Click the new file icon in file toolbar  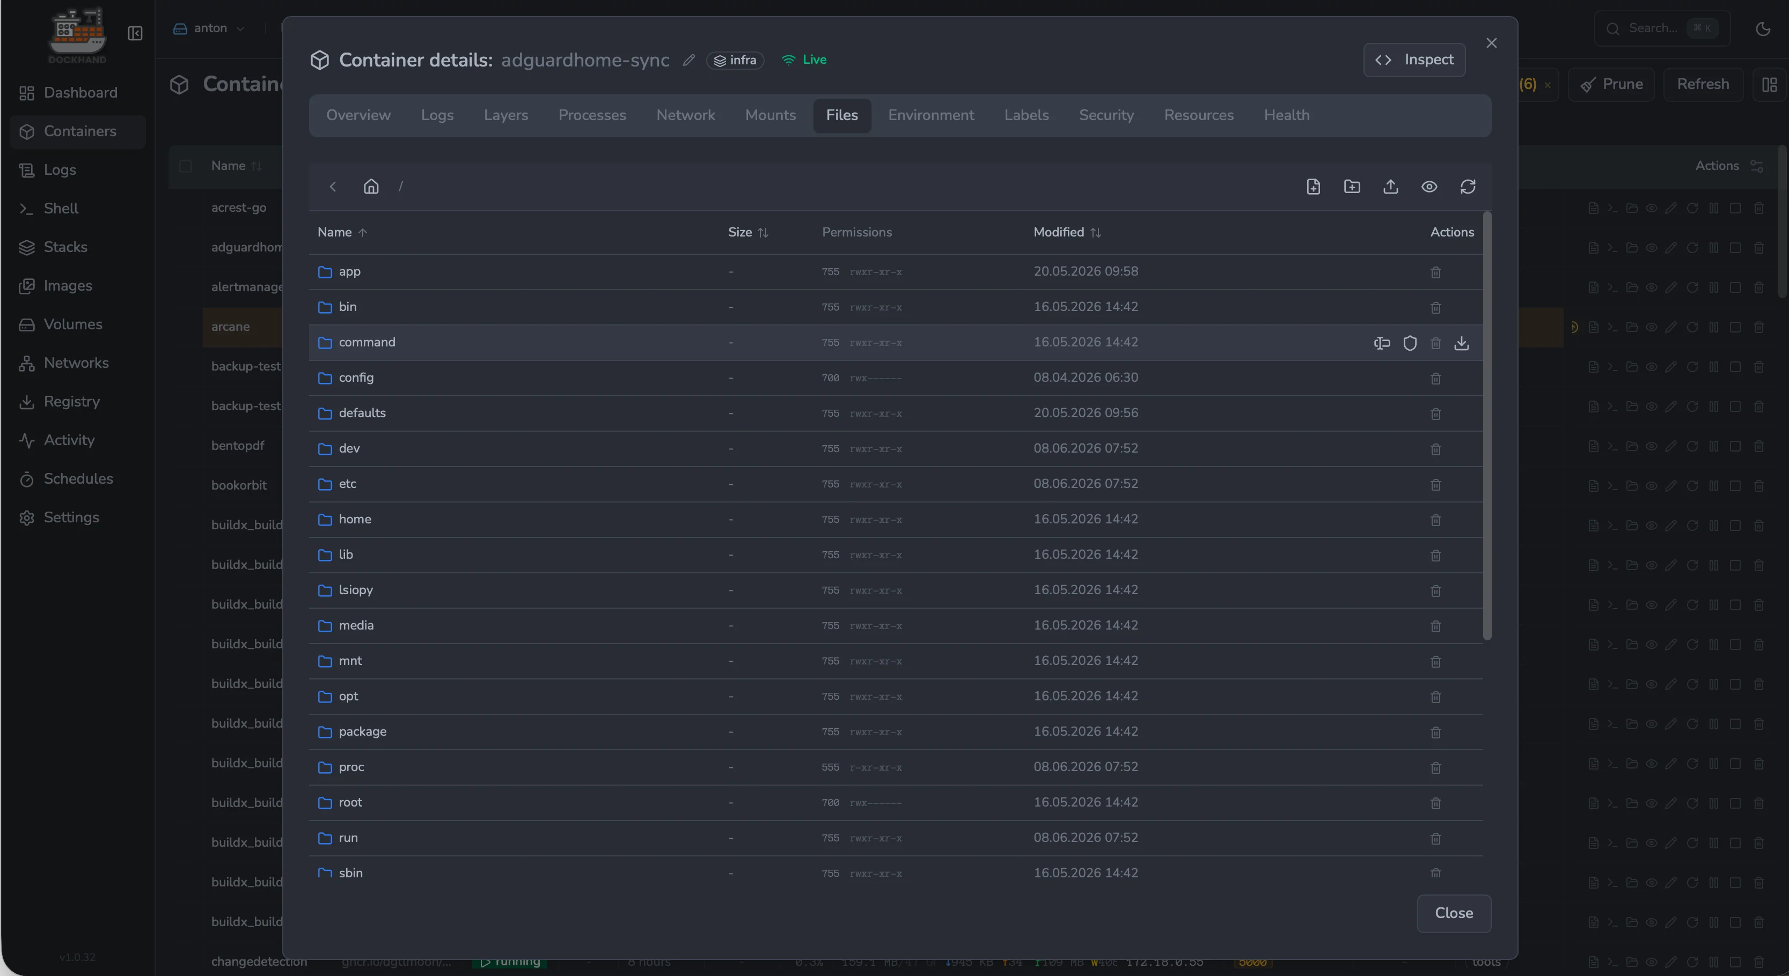1313,187
